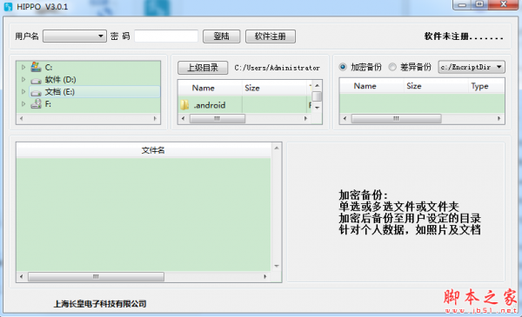522x317 pixels.
Task: Click the drive tree scroll-left arrow
Action: coord(21,118)
